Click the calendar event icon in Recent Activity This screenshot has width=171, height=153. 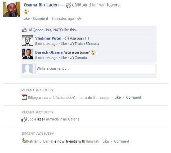24,97
